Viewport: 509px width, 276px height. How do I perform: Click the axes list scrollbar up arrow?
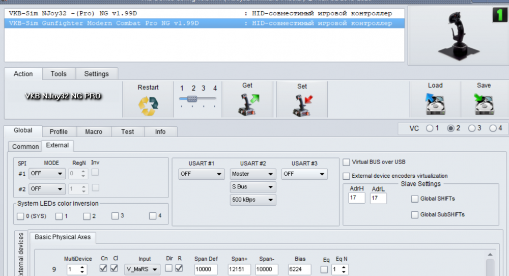pos(490,254)
